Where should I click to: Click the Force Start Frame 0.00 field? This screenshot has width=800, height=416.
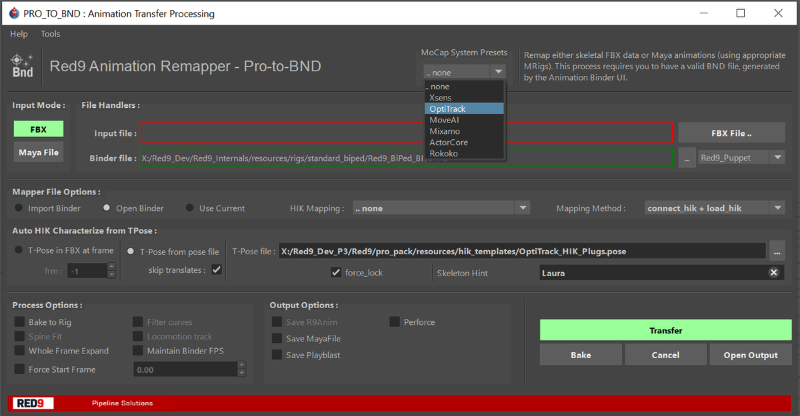[x=185, y=369]
